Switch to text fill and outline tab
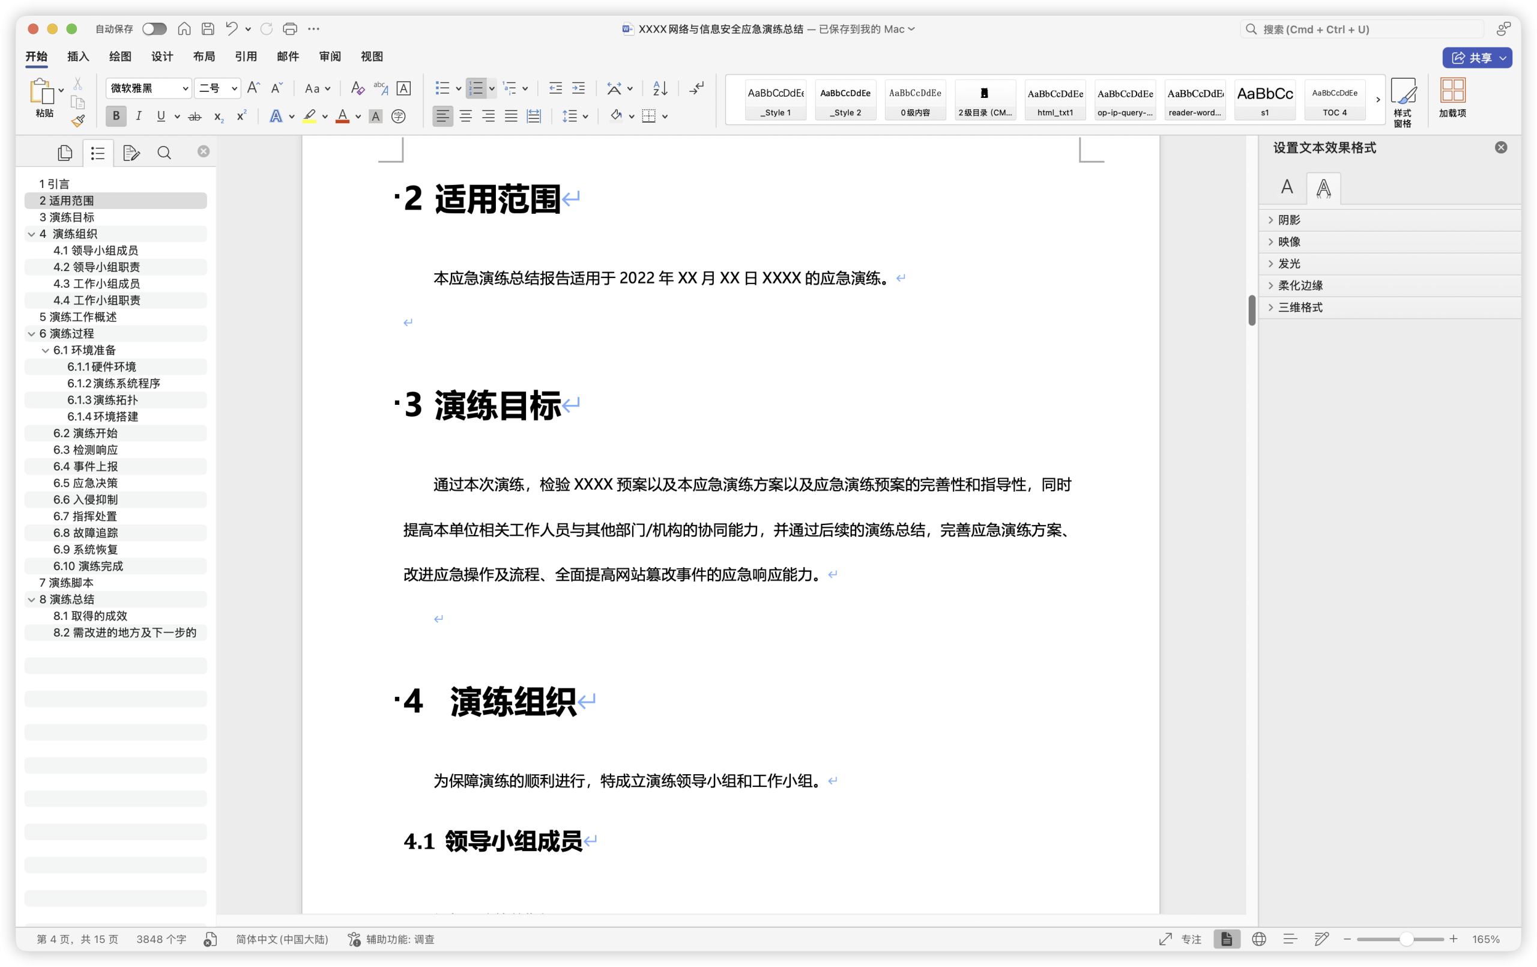Image resolution: width=1537 pixels, height=967 pixels. (x=1287, y=187)
